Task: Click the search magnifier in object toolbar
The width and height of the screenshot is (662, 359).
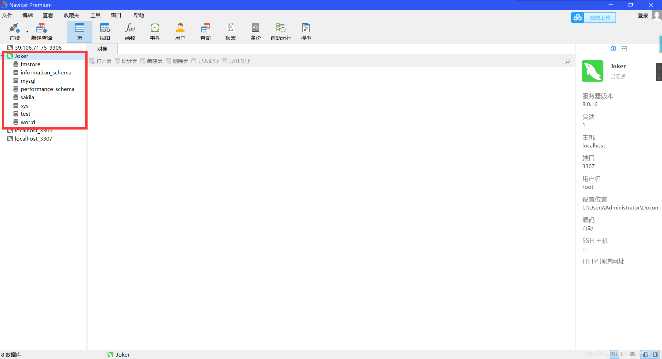Action: [568, 61]
